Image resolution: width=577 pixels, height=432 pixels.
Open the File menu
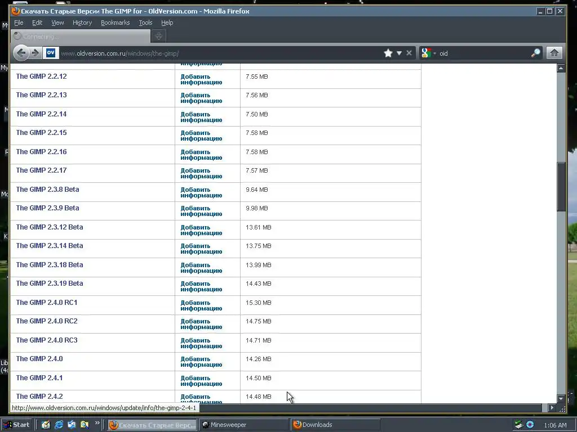pyautogui.click(x=19, y=22)
